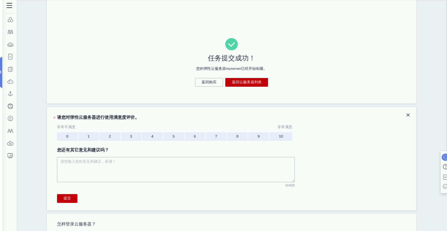Click the cloud with circle sidebar icon
The height and width of the screenshot is (231, 447).
pyautogui.click(x=10, y=143)
